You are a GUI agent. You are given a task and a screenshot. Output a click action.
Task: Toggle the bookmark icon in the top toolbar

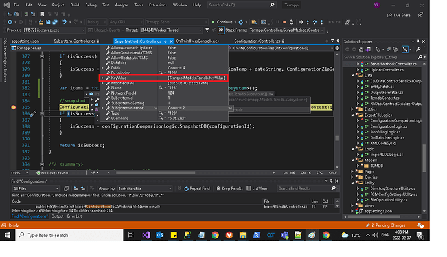[x=42, y=14]
